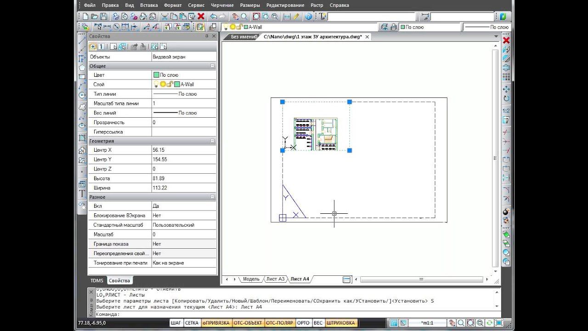588x331 pixels.
Task: Click the Undo arrow icon
Action: (x=214, y=17)
